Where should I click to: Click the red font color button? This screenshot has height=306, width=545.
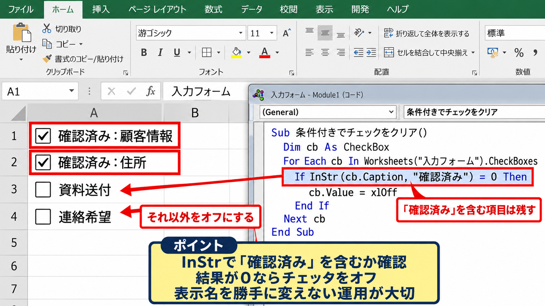coord(265,52)
